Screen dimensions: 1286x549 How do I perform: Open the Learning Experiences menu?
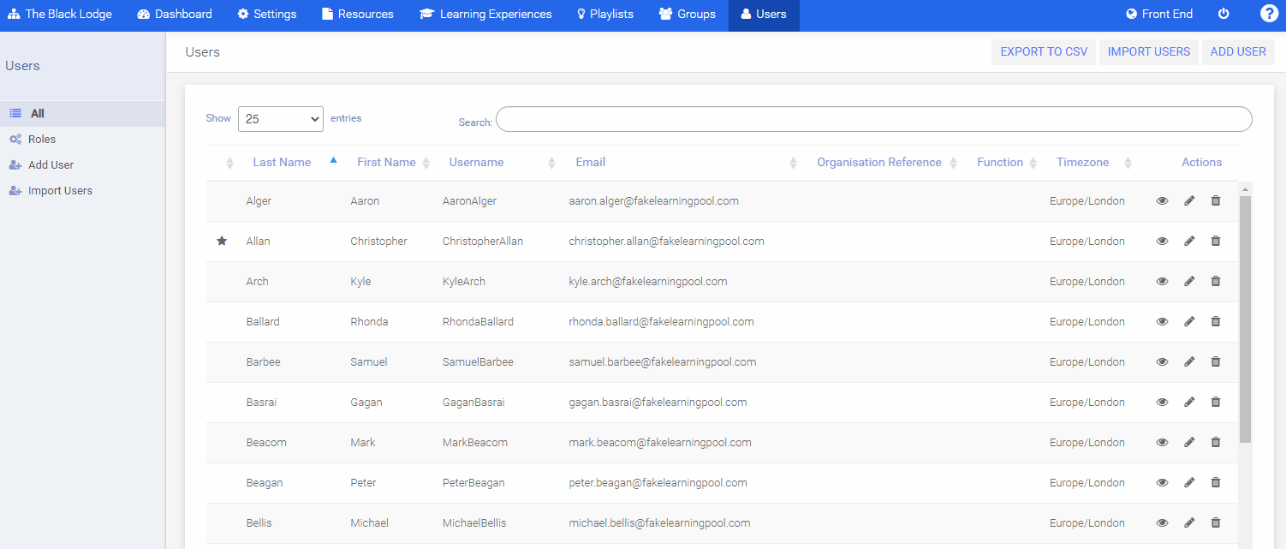485,15
